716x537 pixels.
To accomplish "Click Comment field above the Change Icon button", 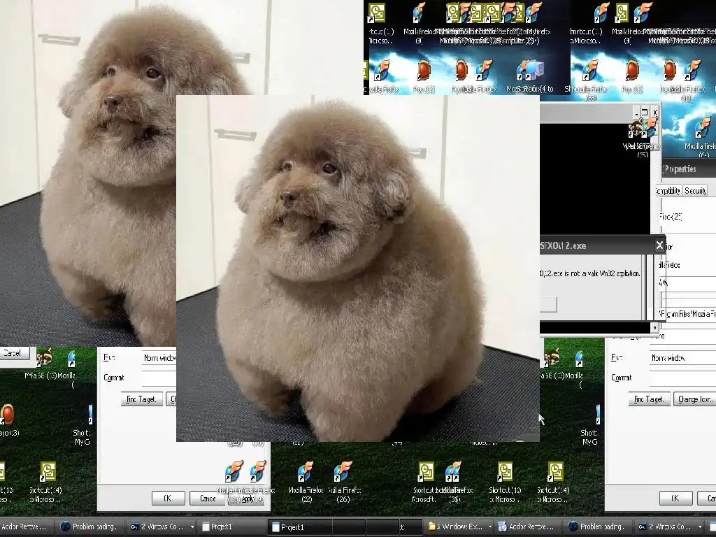I will (683, 378).
